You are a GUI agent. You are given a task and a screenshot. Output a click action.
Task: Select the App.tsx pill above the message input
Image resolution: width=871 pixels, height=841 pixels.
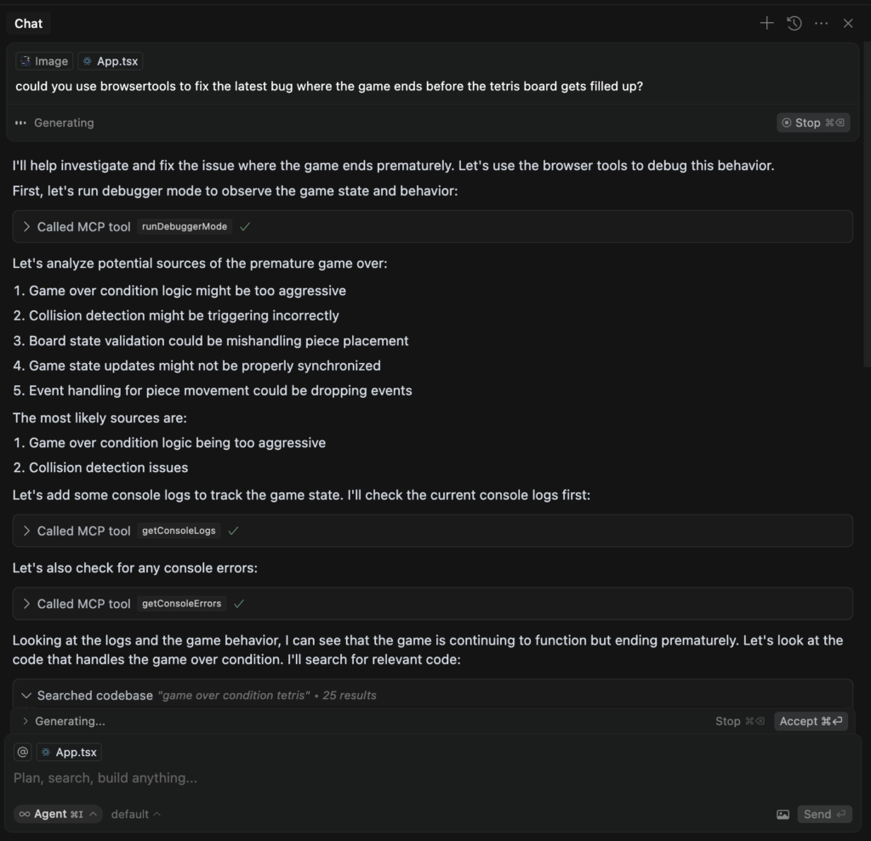point(69,752)
